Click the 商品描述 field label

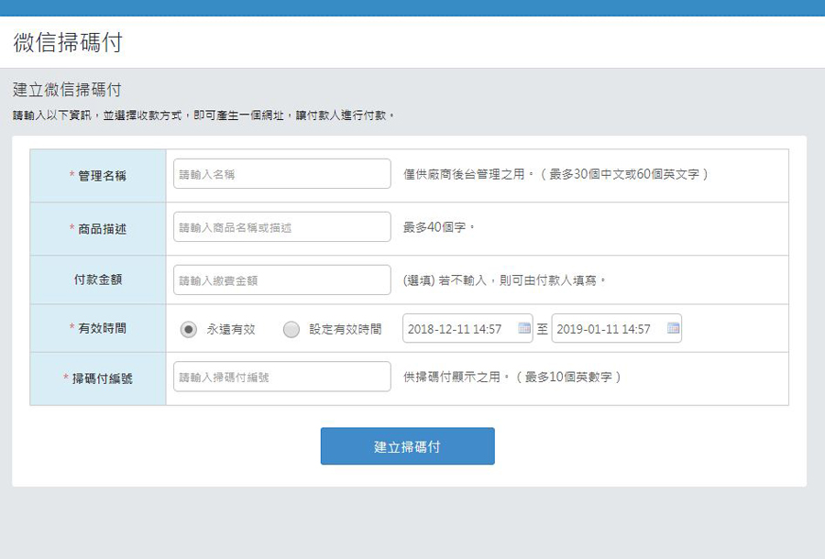tap(102, 229)
